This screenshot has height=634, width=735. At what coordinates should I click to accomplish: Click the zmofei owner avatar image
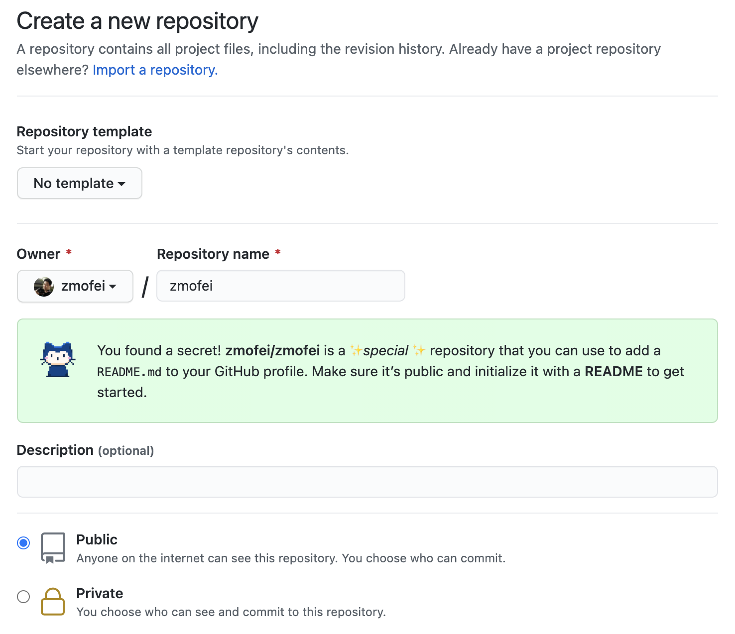coord(44,287)
